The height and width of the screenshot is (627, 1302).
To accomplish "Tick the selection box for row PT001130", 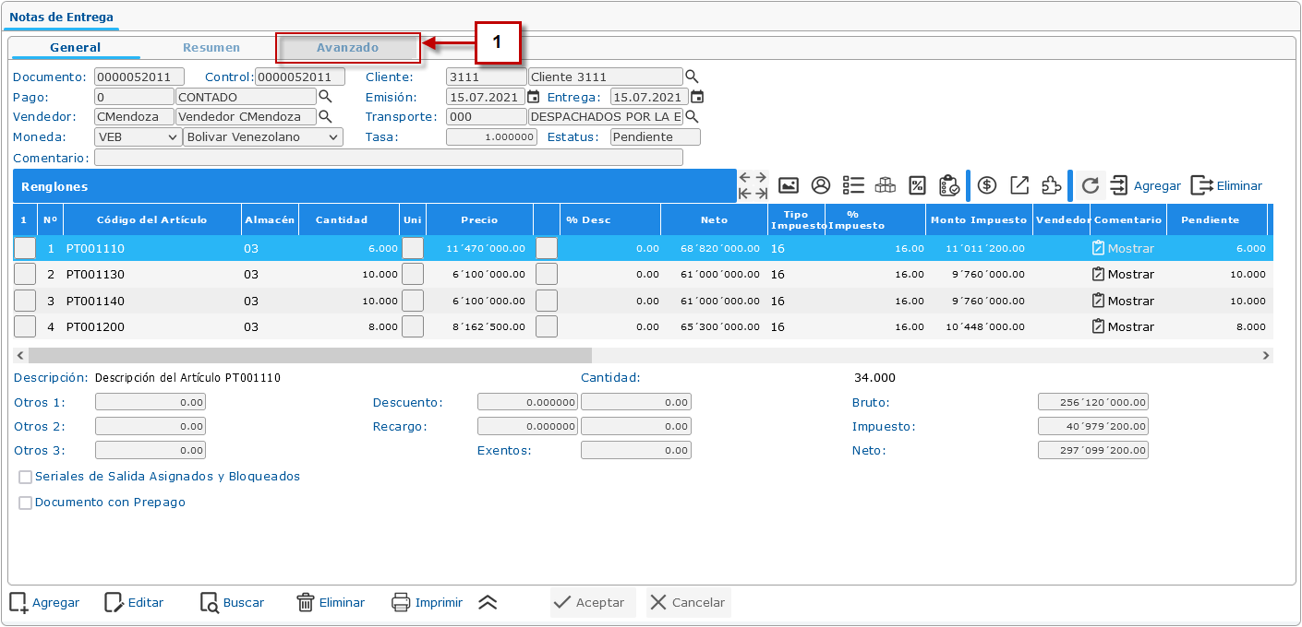I will [x=25, y=275].
